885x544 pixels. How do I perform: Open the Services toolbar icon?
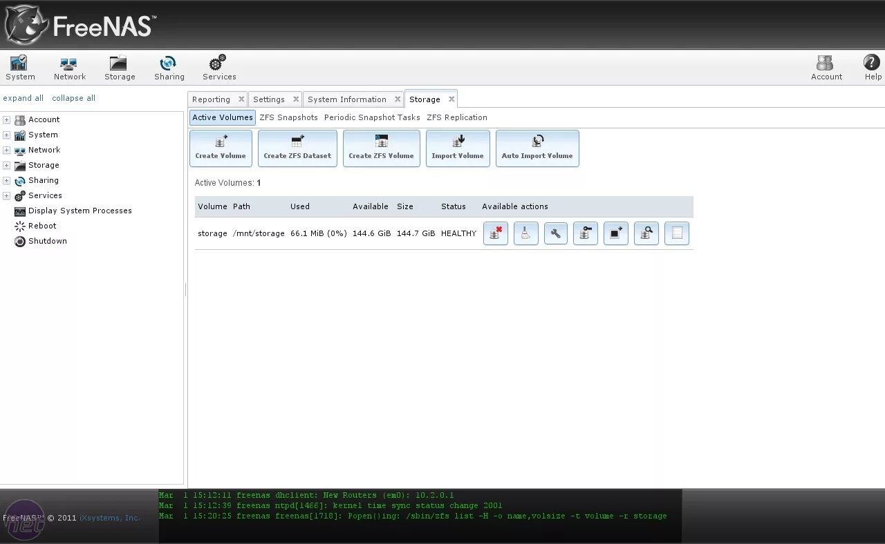(218, 68)
